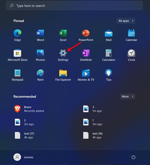
Task: Expand the All apps list
Action: pyautogui.click(x=126, y=21)
